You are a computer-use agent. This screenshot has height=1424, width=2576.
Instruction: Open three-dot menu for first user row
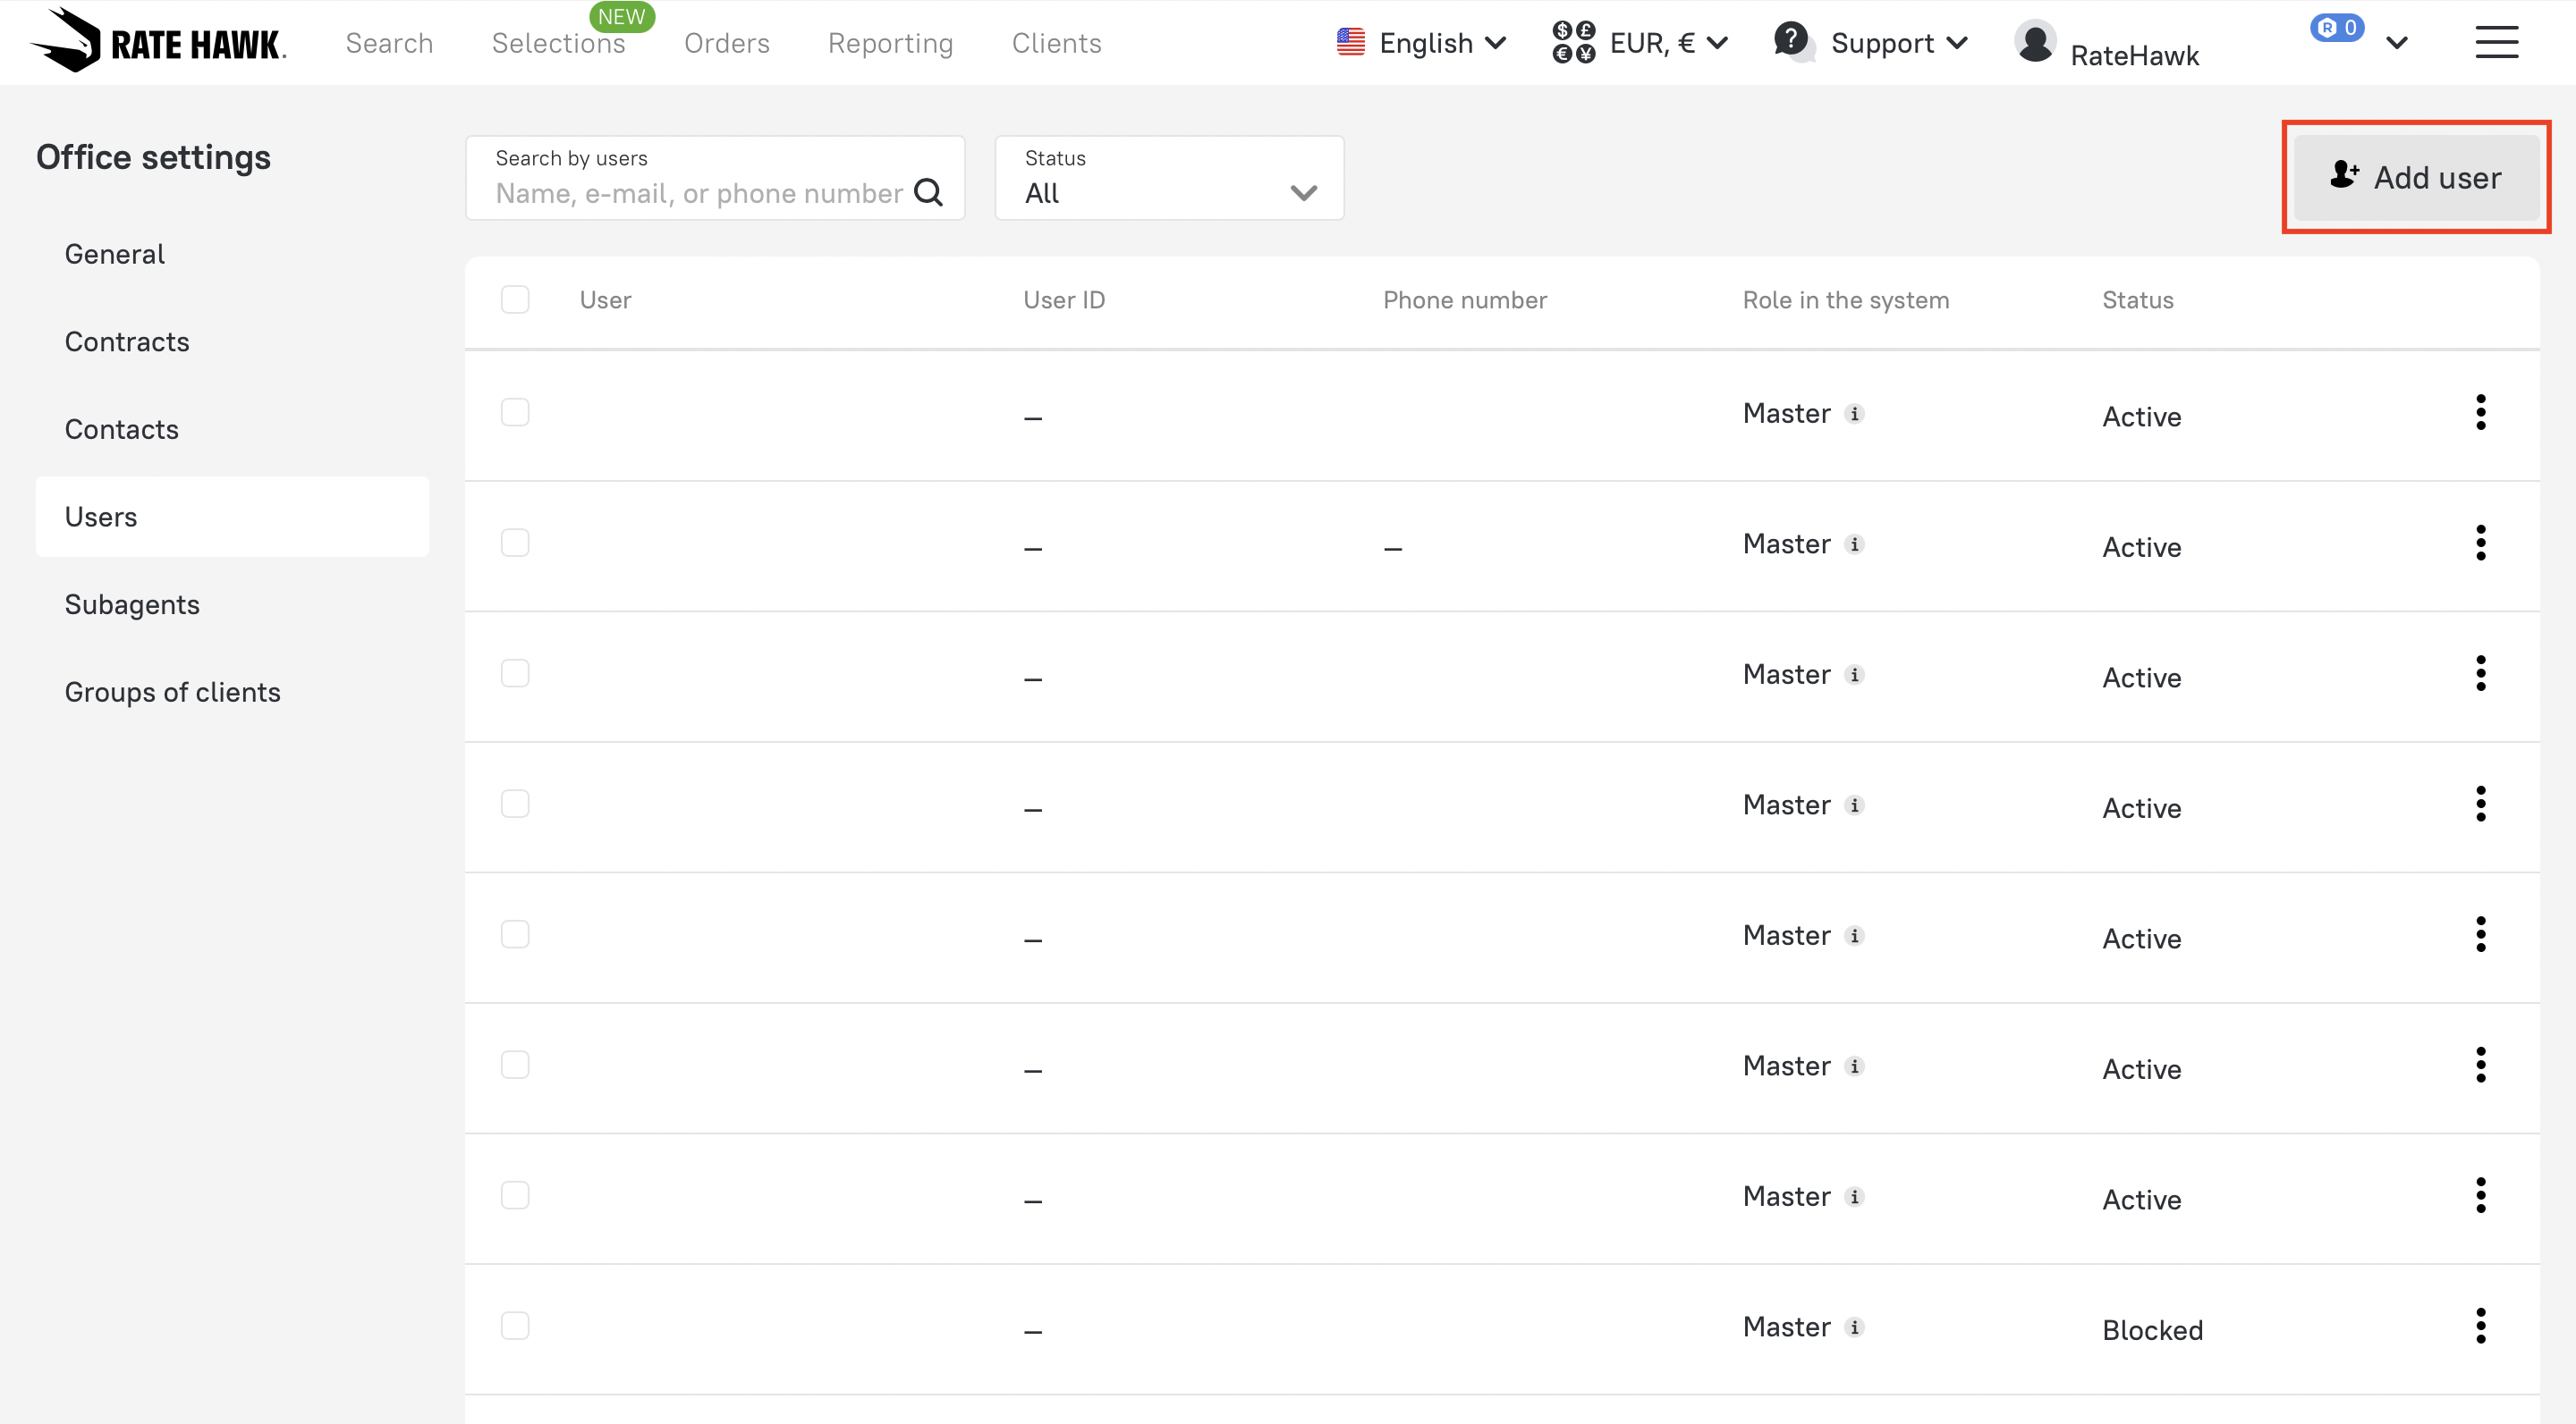[2480, 413]
